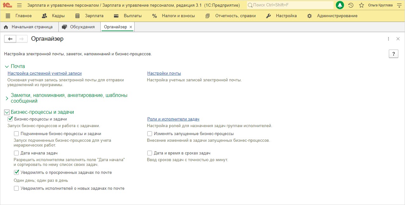Enable Подчиненные бизнес-процессы и задачи
Screen dimensions: 405x205
click(16, 134)
